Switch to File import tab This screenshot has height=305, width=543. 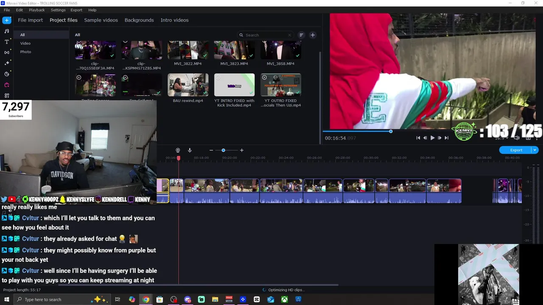pos(31,20)
